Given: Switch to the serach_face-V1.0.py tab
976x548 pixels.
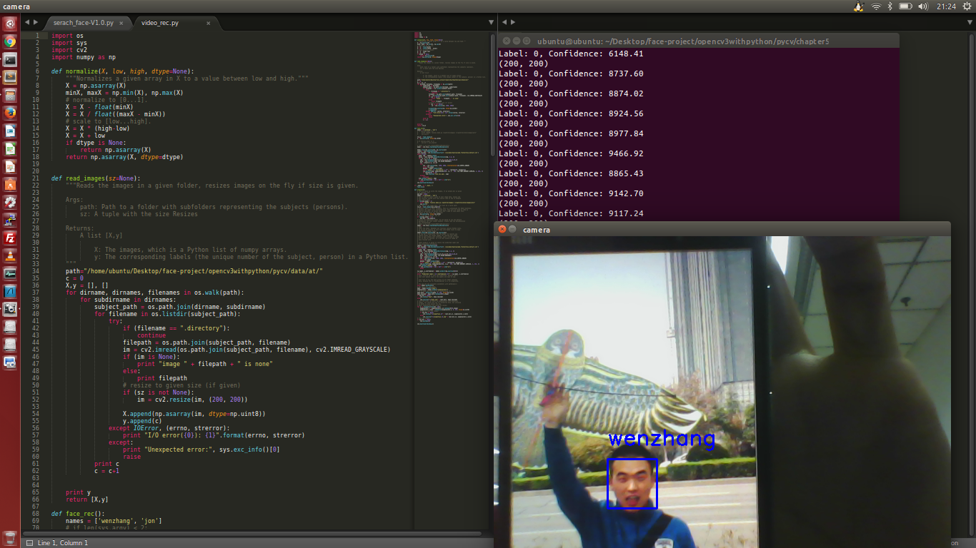Looking at the screenshot, I should pyautogui.click(x=83, y=23).
